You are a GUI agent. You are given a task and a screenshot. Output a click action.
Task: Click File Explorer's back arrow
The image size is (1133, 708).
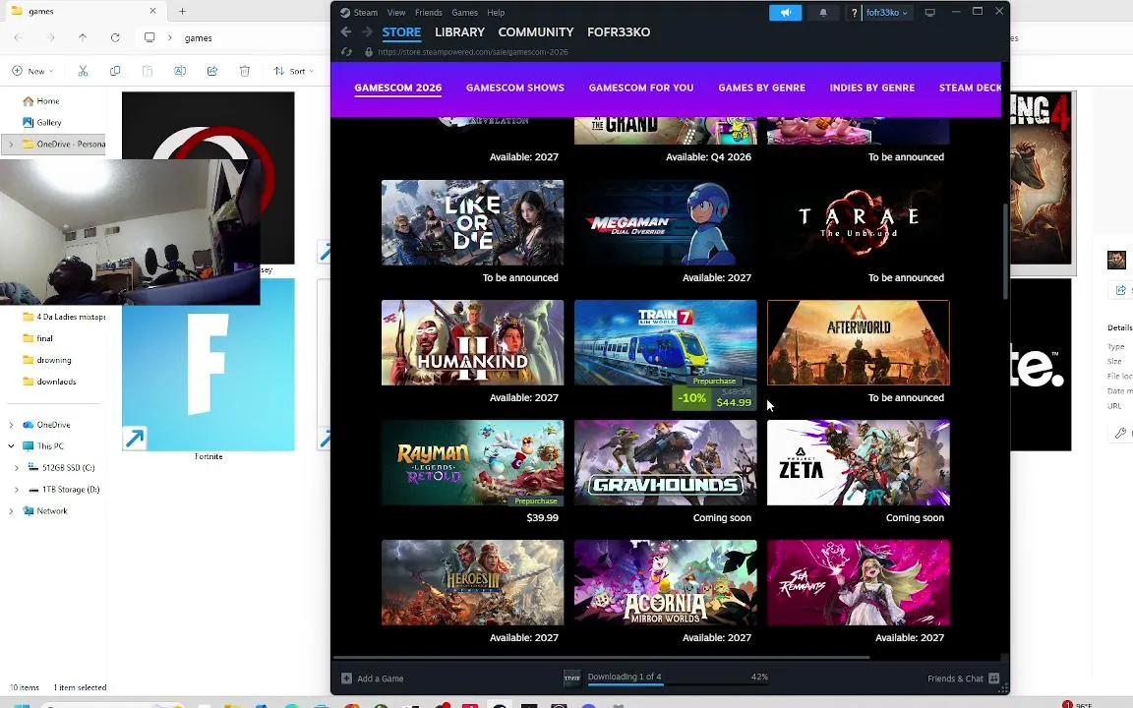coord(19,37)
